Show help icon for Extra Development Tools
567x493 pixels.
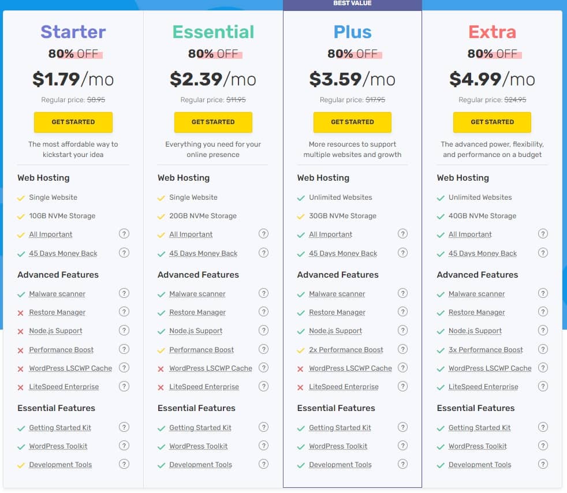pyautogui.click(x=543, y=464)
